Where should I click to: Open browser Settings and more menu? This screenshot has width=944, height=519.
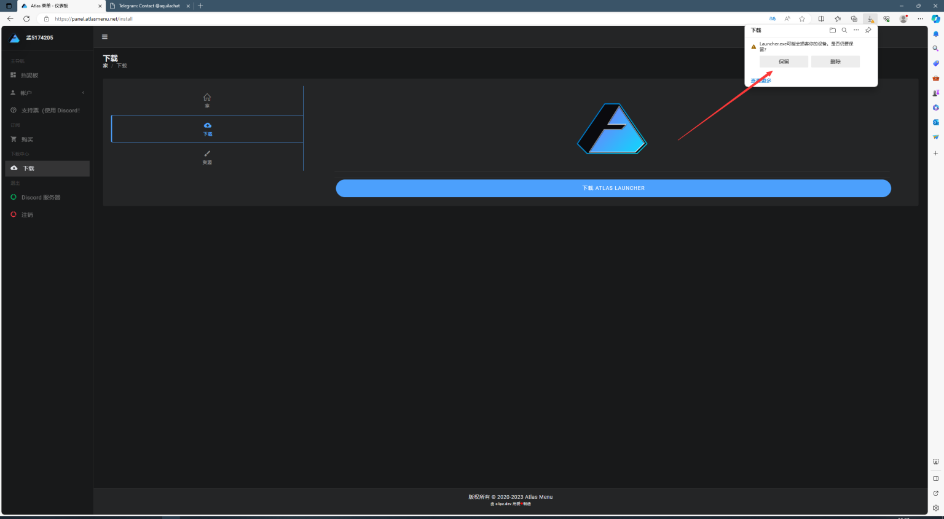click(x=920, y=19)
